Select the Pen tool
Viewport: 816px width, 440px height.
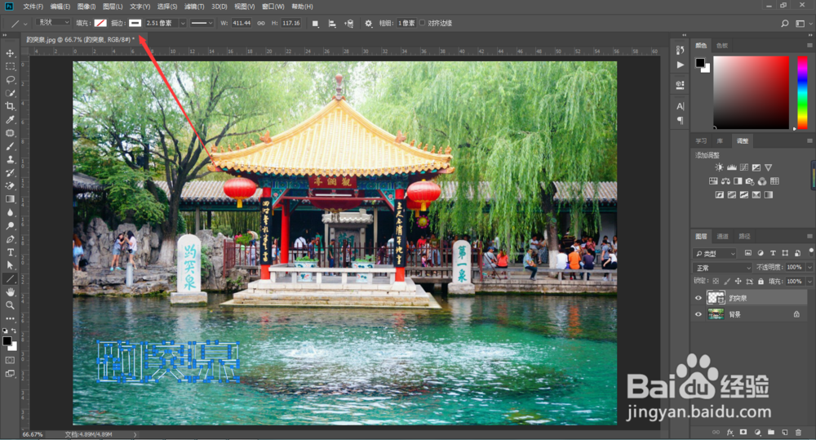[x=10, y=239]
